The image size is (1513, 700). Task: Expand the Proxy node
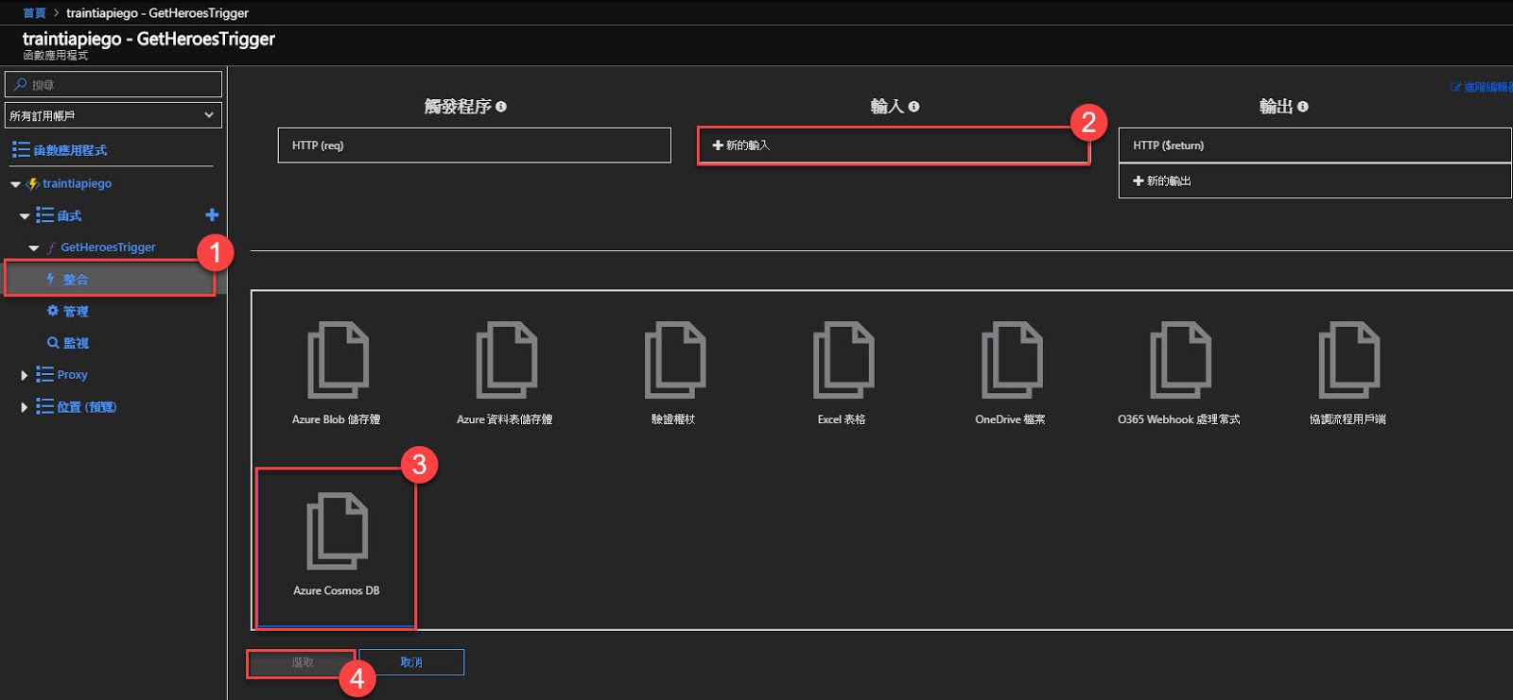25,375
